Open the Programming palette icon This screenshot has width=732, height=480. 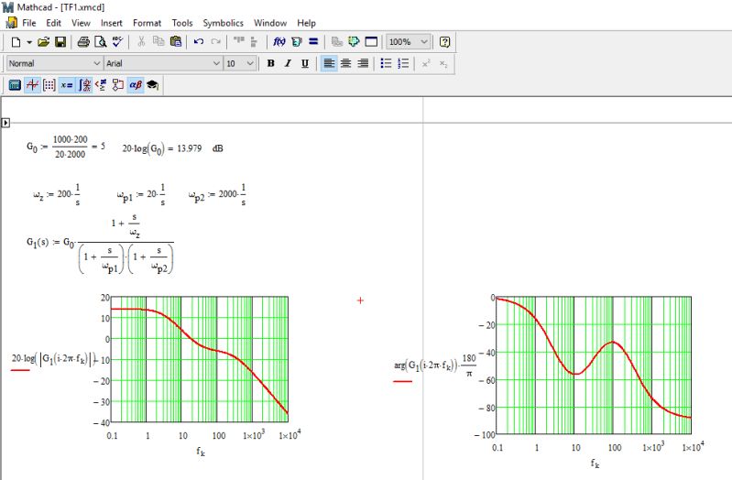117,85
